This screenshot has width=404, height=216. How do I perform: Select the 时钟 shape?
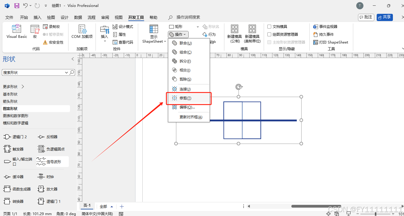[x=46, y=177]
